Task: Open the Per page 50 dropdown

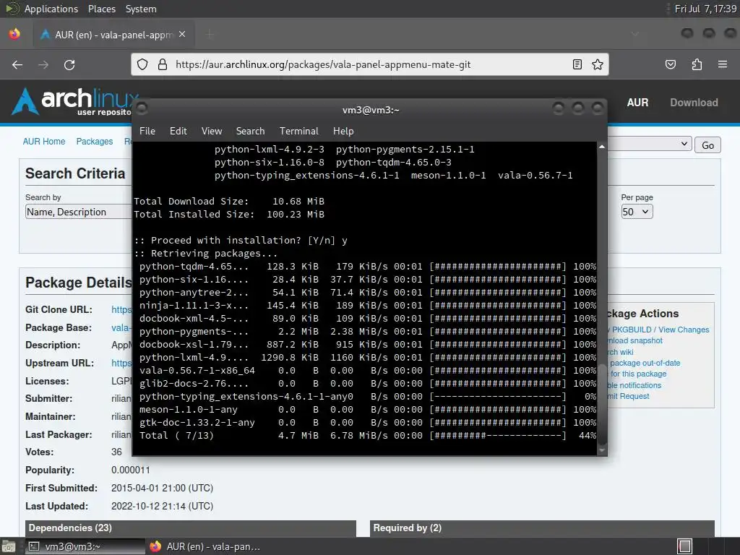Action: click(x=637, y=212)
